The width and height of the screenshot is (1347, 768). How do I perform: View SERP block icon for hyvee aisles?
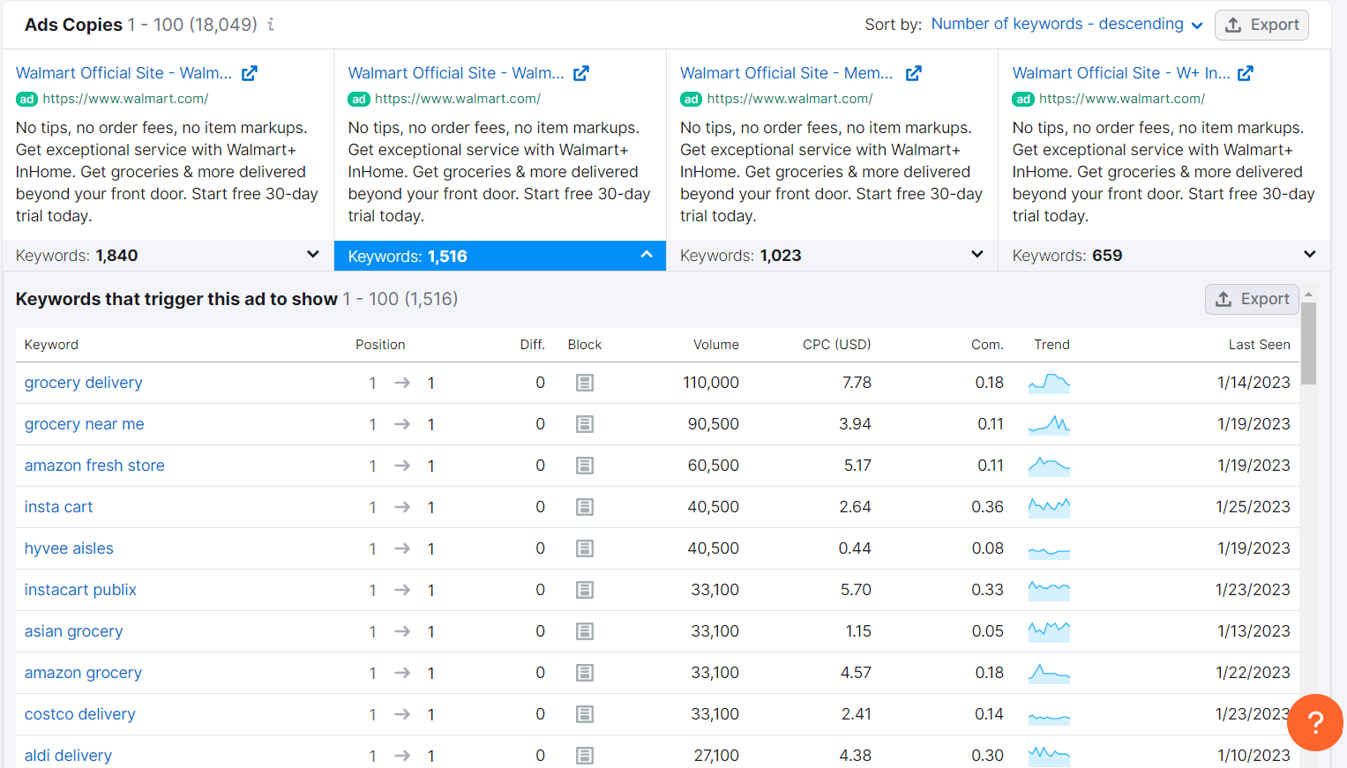pos(585,548)
